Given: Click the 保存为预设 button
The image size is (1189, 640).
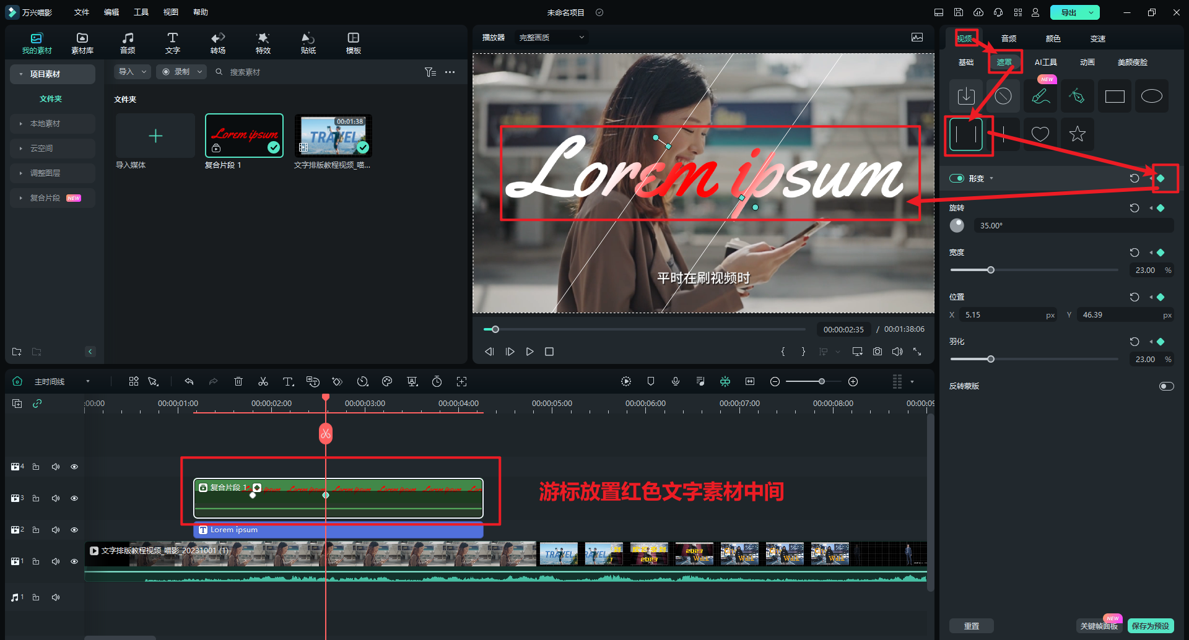Looking at the screenshot, I should pos(1150,626).
